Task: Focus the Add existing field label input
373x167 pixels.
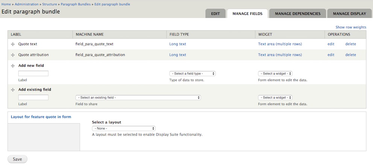Action: (x=33, y=98)
